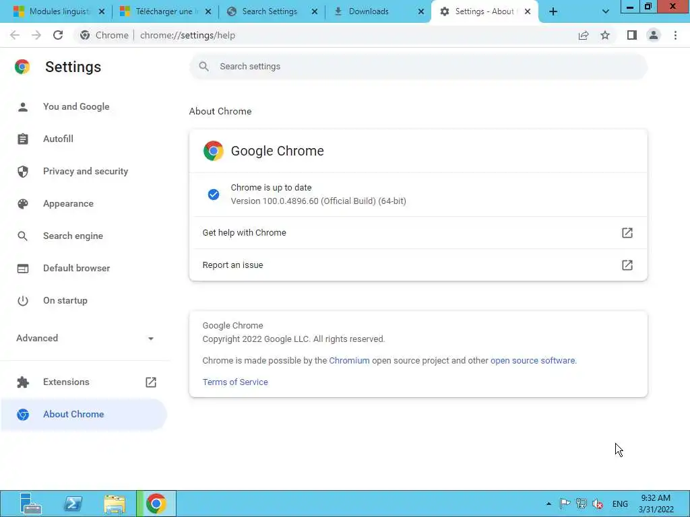Image resolution: width=690 pixels, height=517 pixels.
Task: Click the forward navigation arrow
Action: tap(36, 35)
